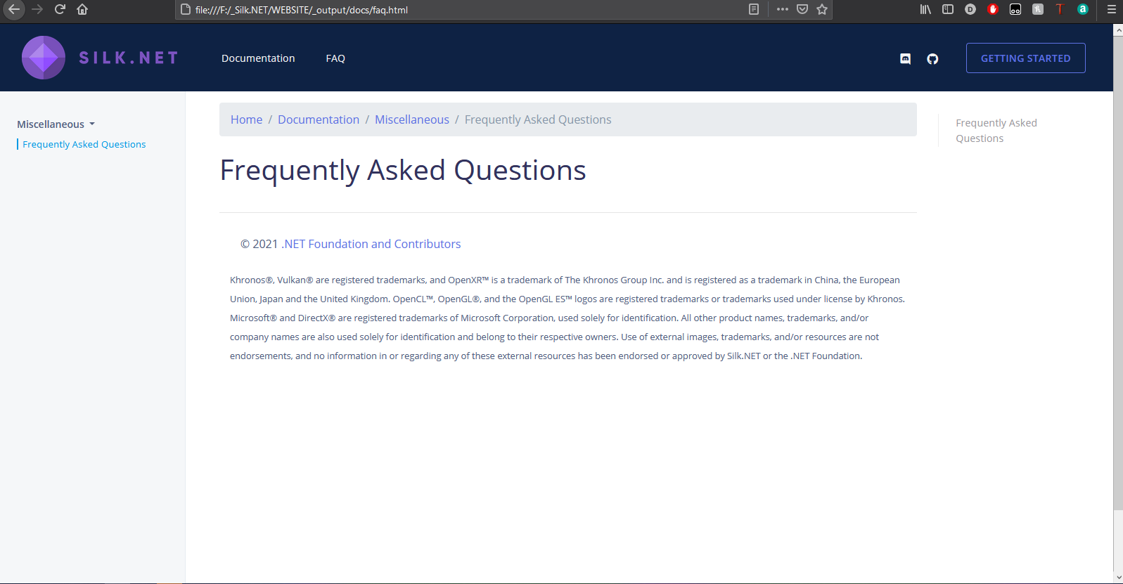Open the three-dots page actions menu
The image size is (1123, 584).
coord(782,10)
